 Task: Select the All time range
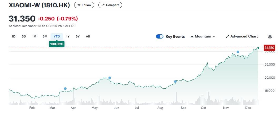pos(88,36)
